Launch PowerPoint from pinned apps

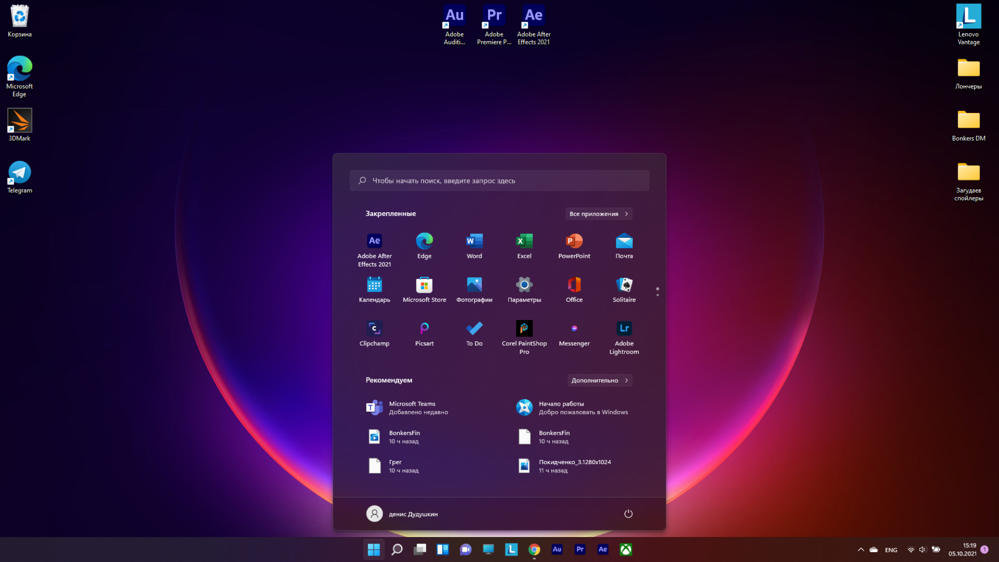574,246
